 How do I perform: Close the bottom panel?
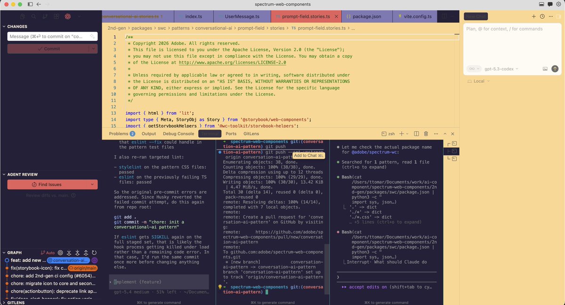453,134
